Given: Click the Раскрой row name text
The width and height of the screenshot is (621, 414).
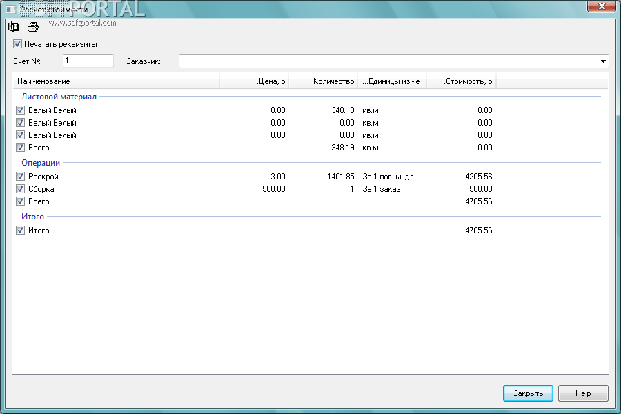Looking at the screenshot, I should [43, 177].
